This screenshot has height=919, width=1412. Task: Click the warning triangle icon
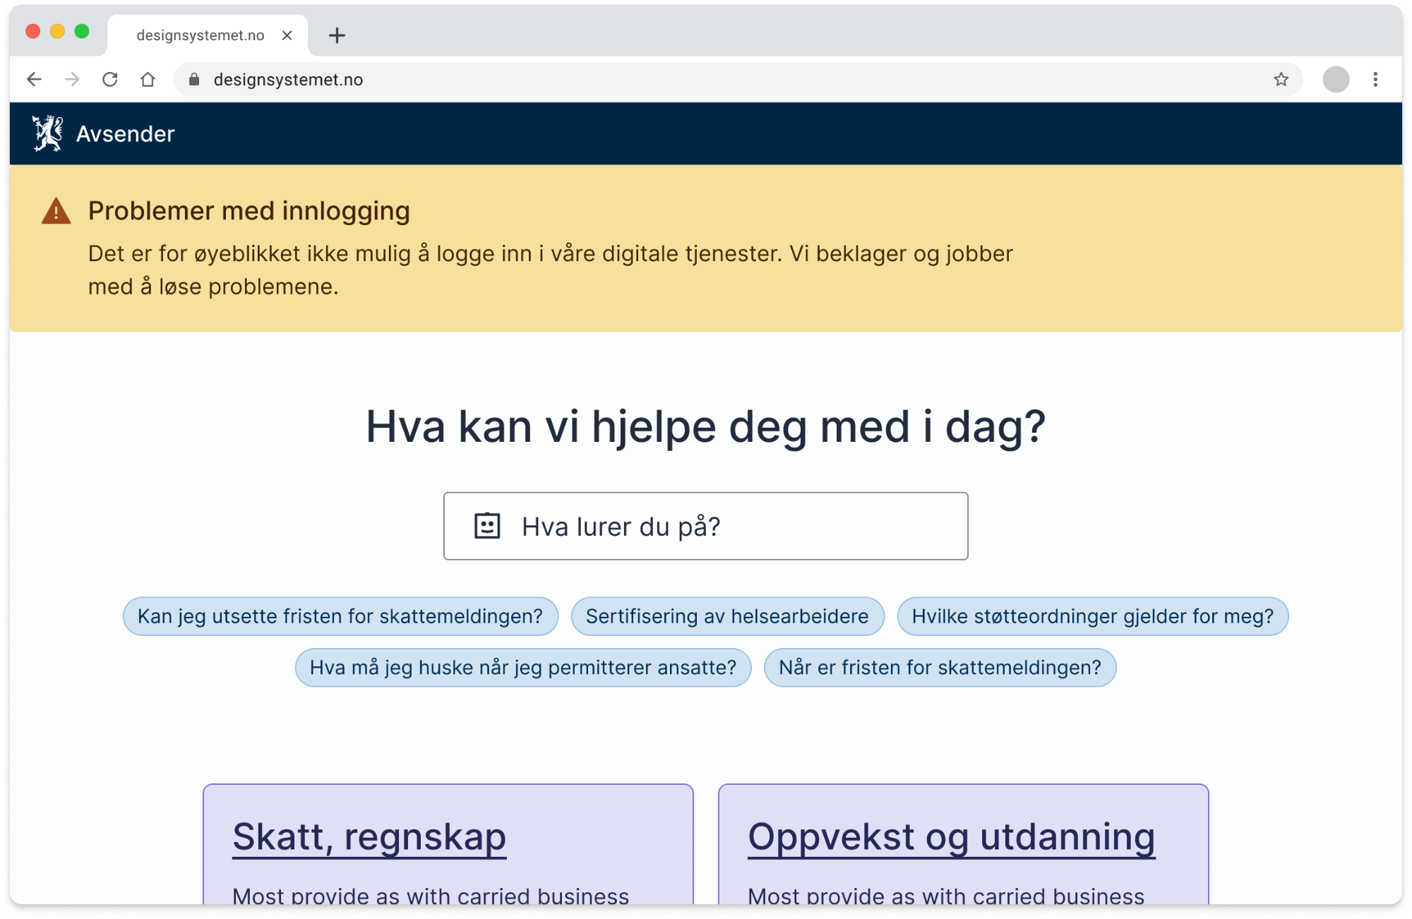(x=56, y=211)
